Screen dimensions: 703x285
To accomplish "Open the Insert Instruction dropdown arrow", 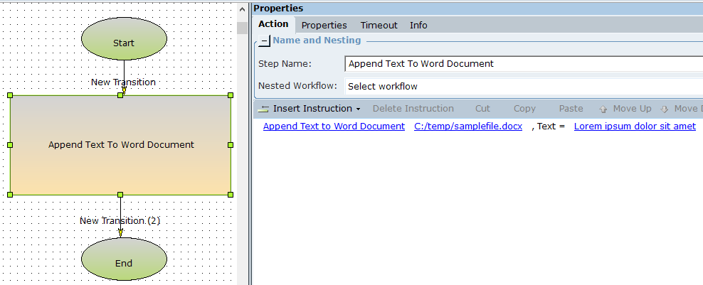I will pos(358,109).
